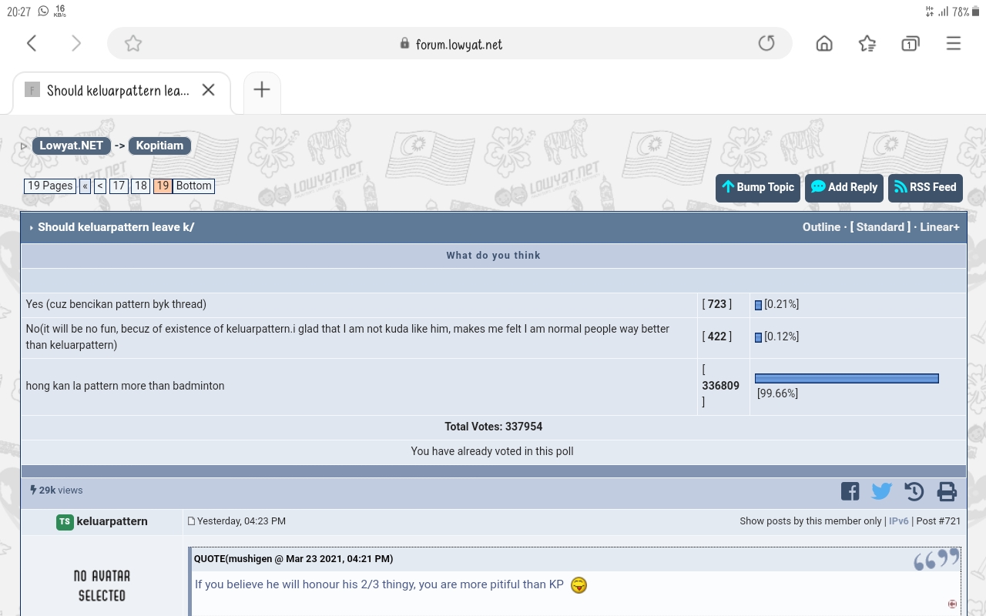Image resolution: width=986 pixels, height=616 pixels.
Task: Expand the 19 Pages jump box
Action: (50, 186)
